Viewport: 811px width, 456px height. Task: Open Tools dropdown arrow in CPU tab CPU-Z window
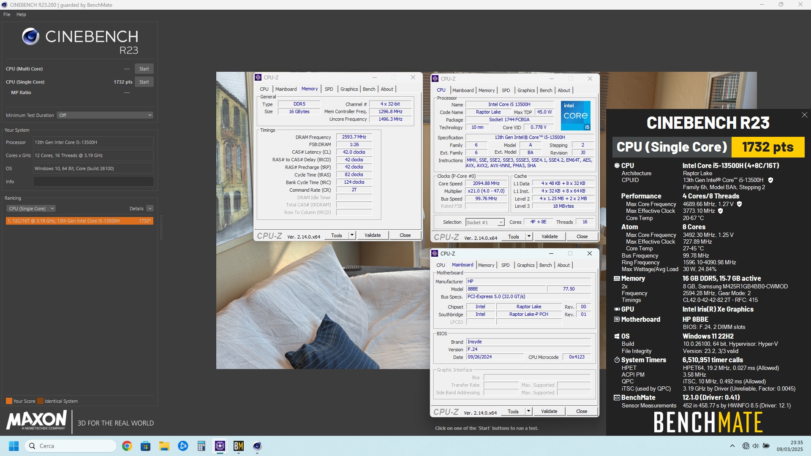point(529,237)
